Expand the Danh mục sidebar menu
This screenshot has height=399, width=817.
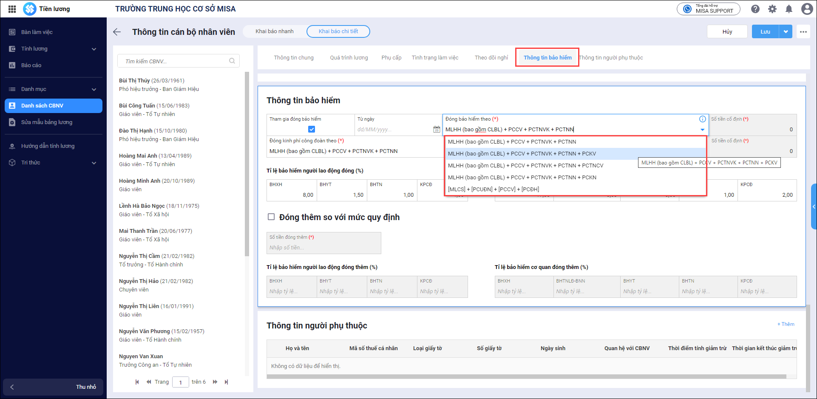[x=54, y=89]
